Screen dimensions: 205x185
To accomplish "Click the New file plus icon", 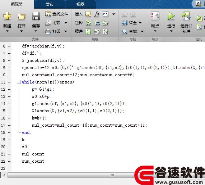I will [x=7, y=16].
